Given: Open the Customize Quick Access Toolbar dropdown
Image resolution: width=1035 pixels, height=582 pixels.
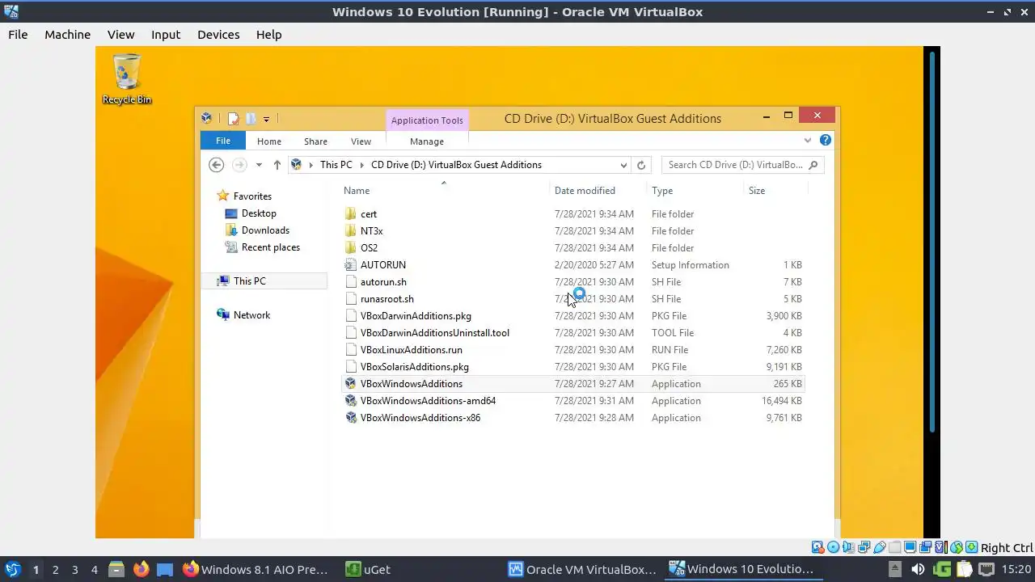Looking at the screenshot, I should pyautogui.click(x=266, y=120).
